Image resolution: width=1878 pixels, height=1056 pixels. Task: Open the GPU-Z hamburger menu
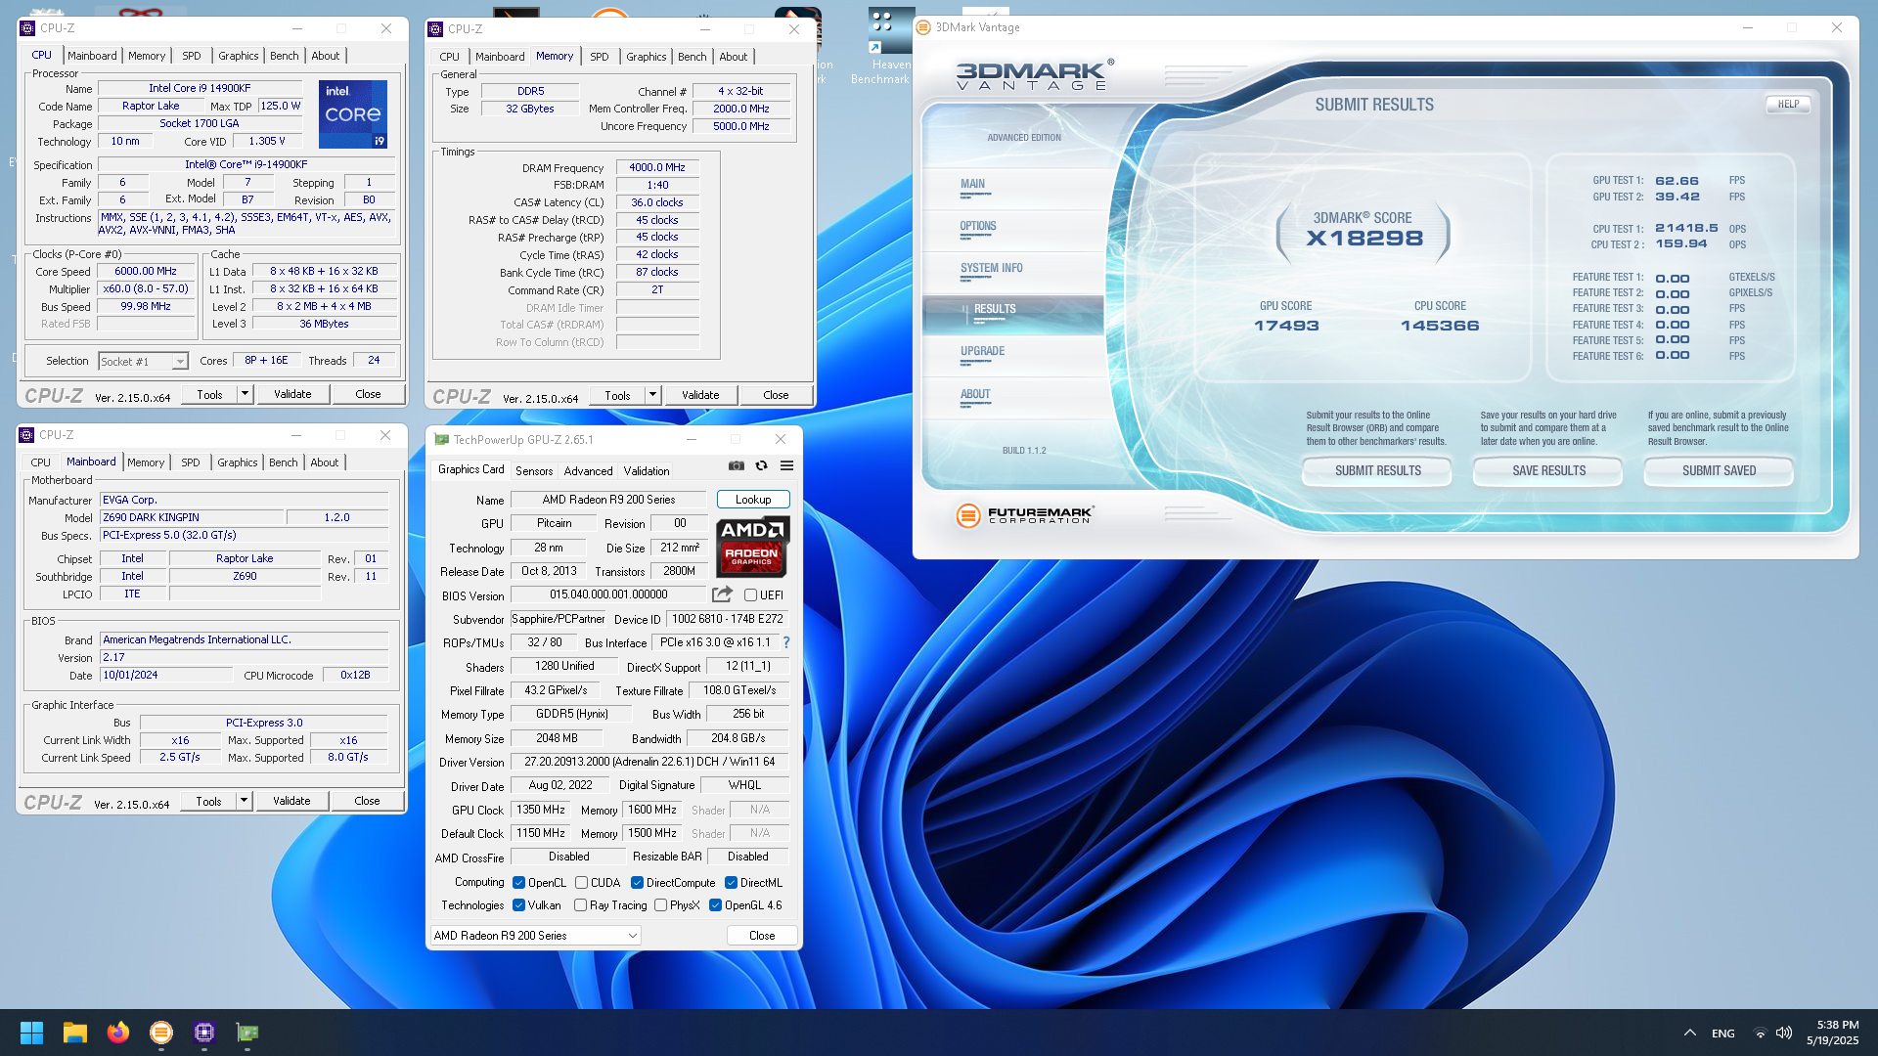(786, 465)
